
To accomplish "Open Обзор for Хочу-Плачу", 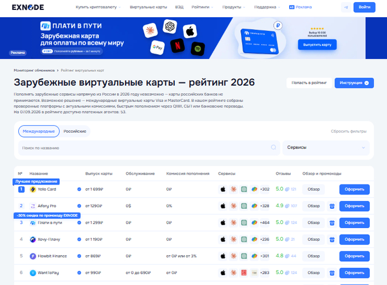I will (313, 239).
